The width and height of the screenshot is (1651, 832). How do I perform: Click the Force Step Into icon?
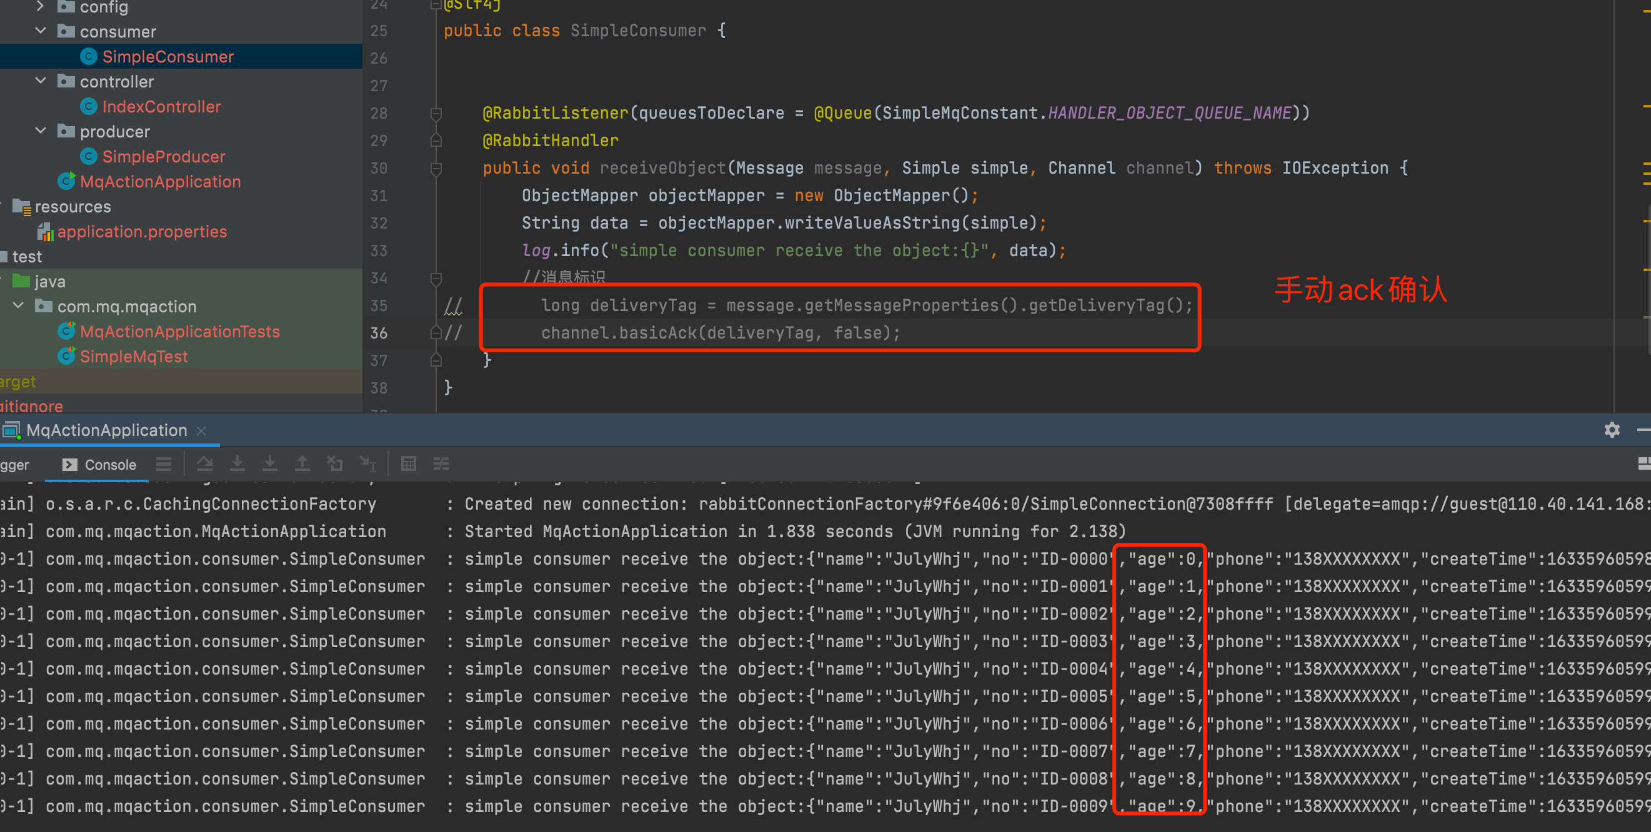270,463
